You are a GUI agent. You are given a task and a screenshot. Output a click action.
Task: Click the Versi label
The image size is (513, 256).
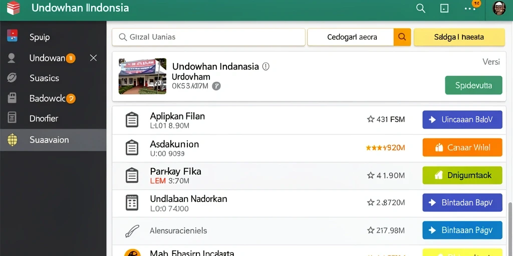pos(491,61)
